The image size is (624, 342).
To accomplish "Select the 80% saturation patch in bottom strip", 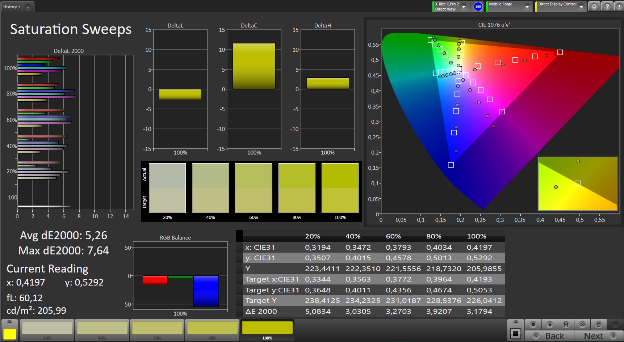I will 212,330.
